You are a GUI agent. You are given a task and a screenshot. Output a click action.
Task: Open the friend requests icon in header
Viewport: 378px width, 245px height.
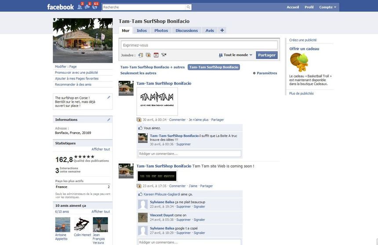[80, 7]
